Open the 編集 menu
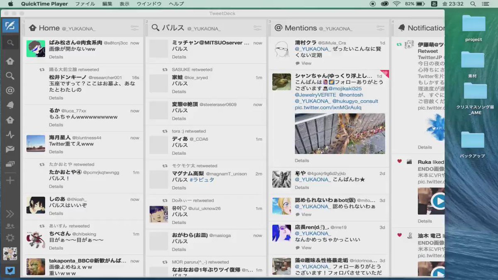The width and height of the screenshot is (498, 280). coord(107,4)
